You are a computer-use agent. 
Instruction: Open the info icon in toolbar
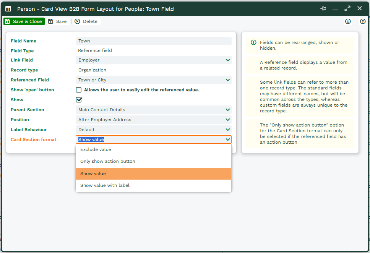[347, 21]
